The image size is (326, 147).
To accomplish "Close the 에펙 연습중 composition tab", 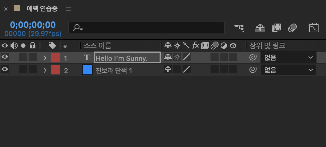I will pos(6,9).
